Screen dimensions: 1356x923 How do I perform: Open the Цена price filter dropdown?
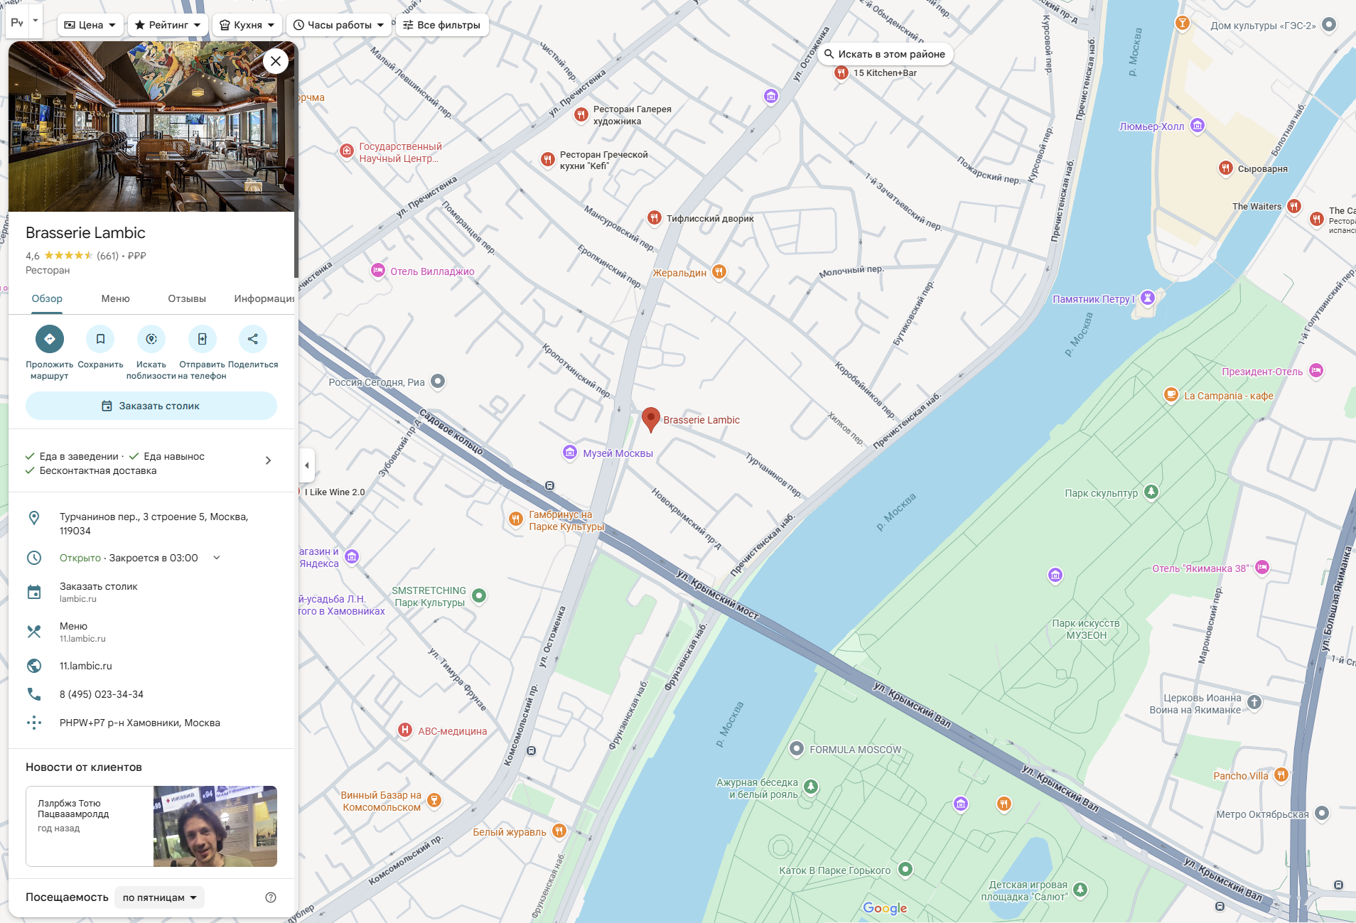[90, 25]
